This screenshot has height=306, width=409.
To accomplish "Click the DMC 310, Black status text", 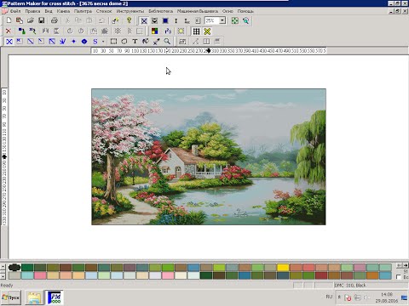I will click(350, 286).
